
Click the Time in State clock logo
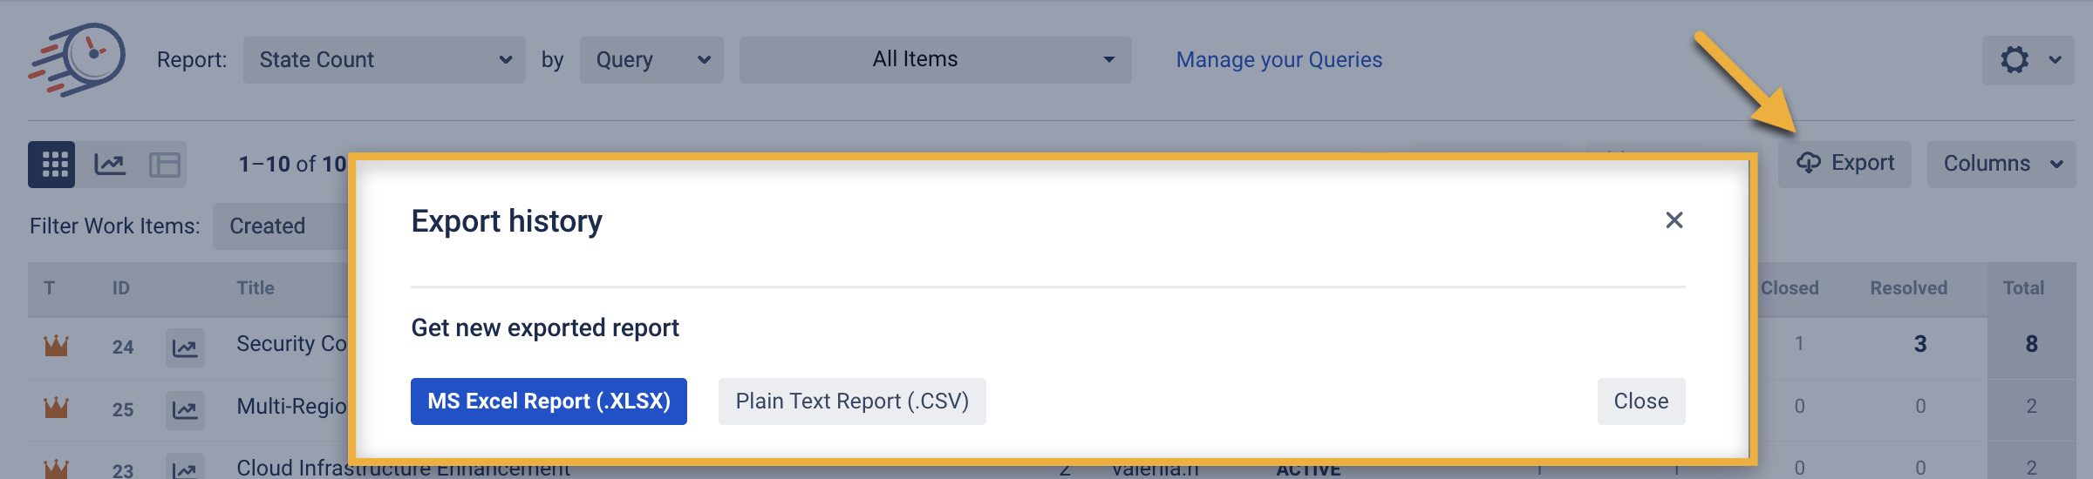[78, 59]
